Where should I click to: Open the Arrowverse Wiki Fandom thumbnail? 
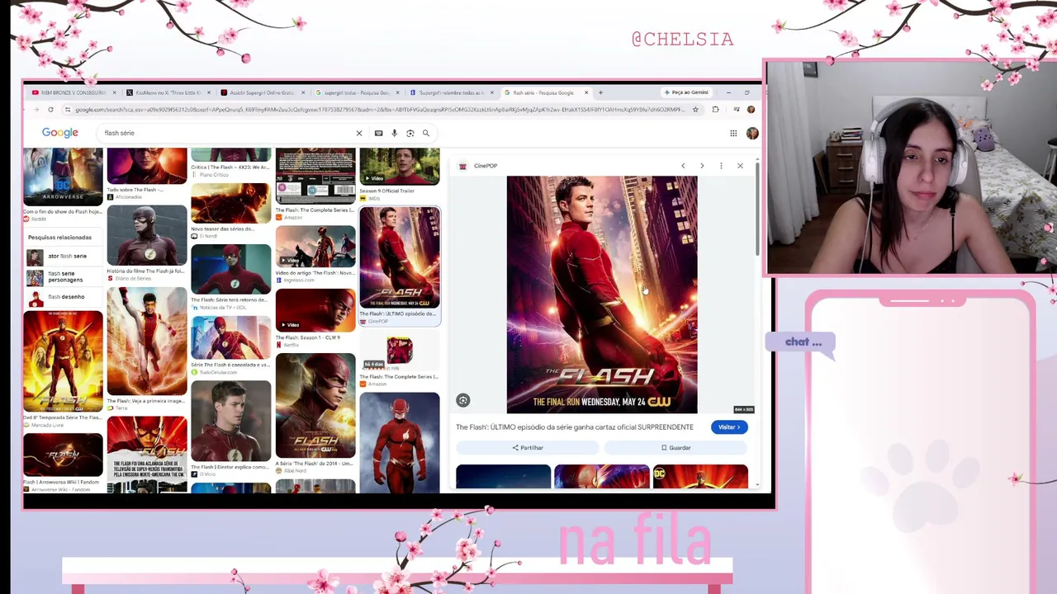[x=64, y=455]
